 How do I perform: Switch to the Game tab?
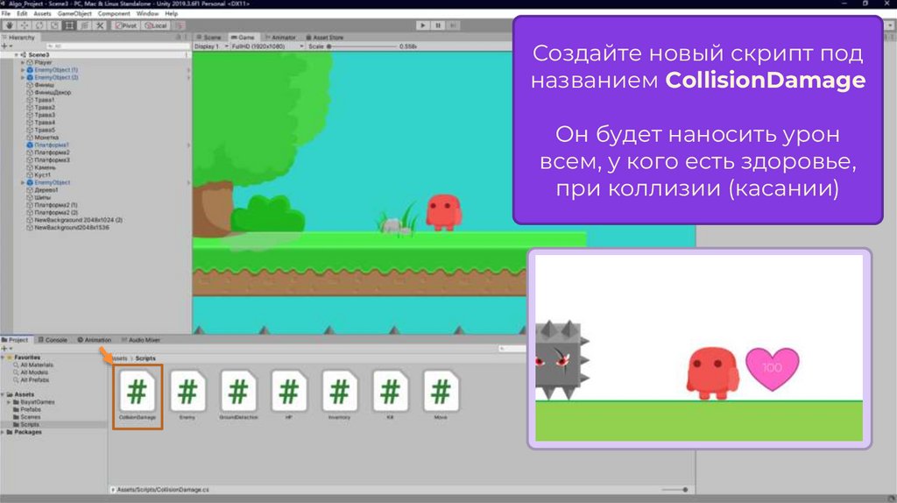click(x=243, y=37)
